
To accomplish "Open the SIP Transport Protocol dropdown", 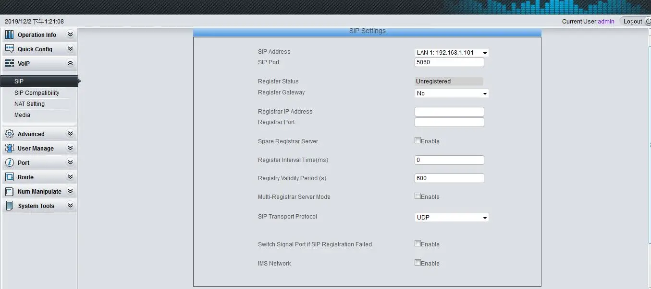I will point(451,218).
